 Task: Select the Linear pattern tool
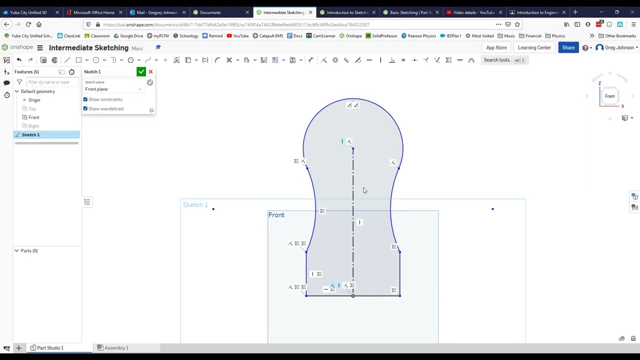point(275,60)
